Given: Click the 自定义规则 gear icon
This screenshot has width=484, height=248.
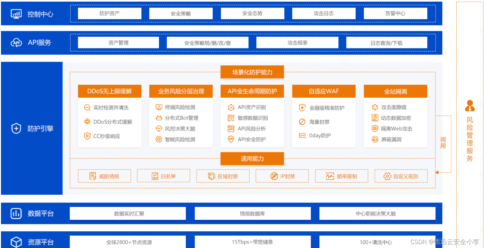Looking at the screenshot, I should [387, 176].
